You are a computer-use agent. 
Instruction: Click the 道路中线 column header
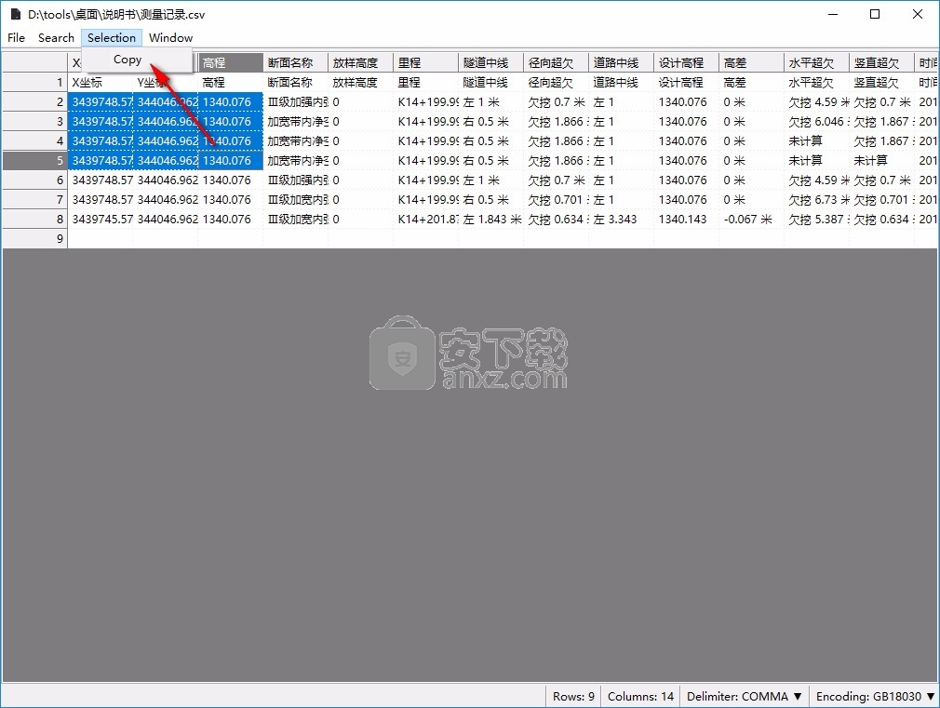[x=621, y=63]
